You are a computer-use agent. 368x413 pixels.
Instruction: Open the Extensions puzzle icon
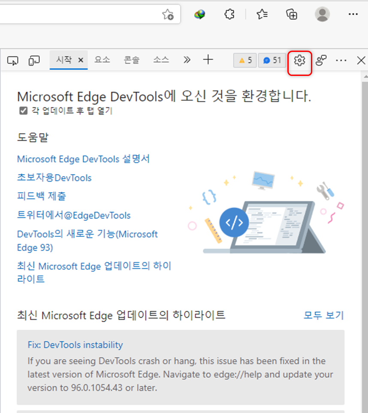click(x=229, y=14)
